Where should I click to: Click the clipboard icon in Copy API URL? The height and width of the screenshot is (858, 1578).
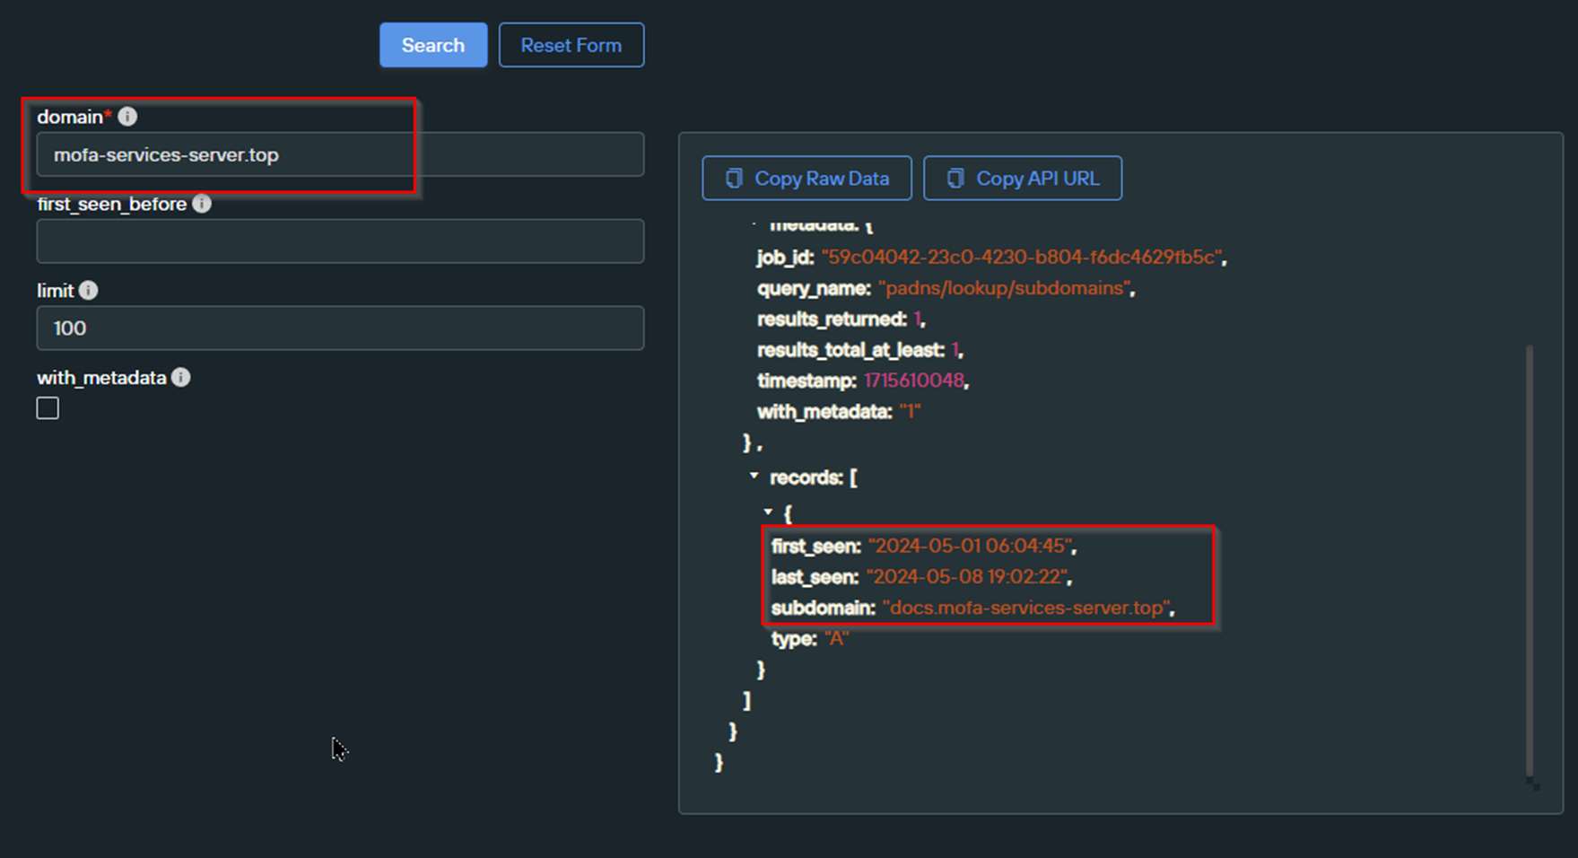point(955,179)
